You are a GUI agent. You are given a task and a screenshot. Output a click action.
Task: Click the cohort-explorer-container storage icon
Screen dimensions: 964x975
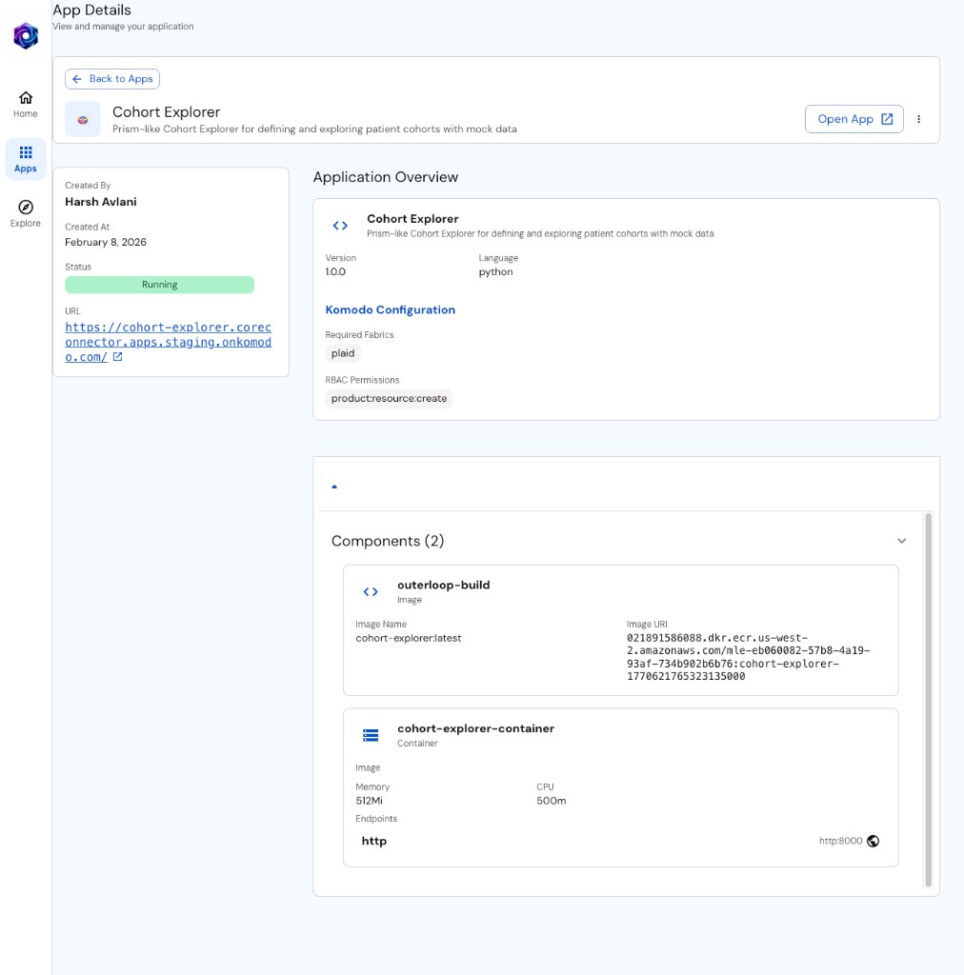tap(371, 736)
